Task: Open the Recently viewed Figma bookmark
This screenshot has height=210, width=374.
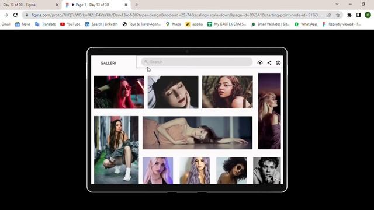Action: 341,24
